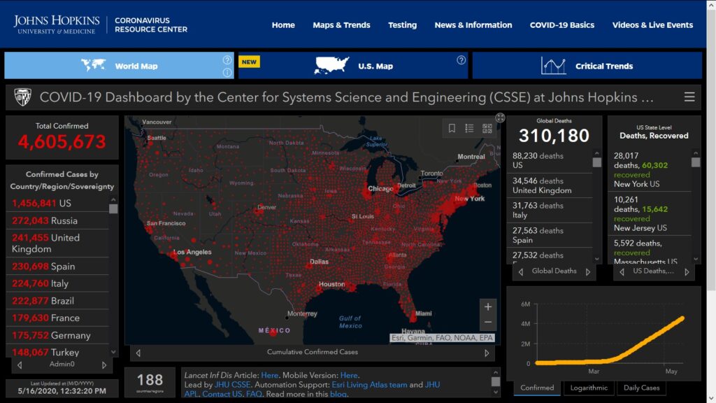Select Brazil in confirmed cases list
716x403 pixels.
pyautogui.click(x=57, y=301)
